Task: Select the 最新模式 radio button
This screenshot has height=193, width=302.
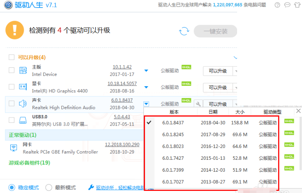Action: (x=48, y=187)
